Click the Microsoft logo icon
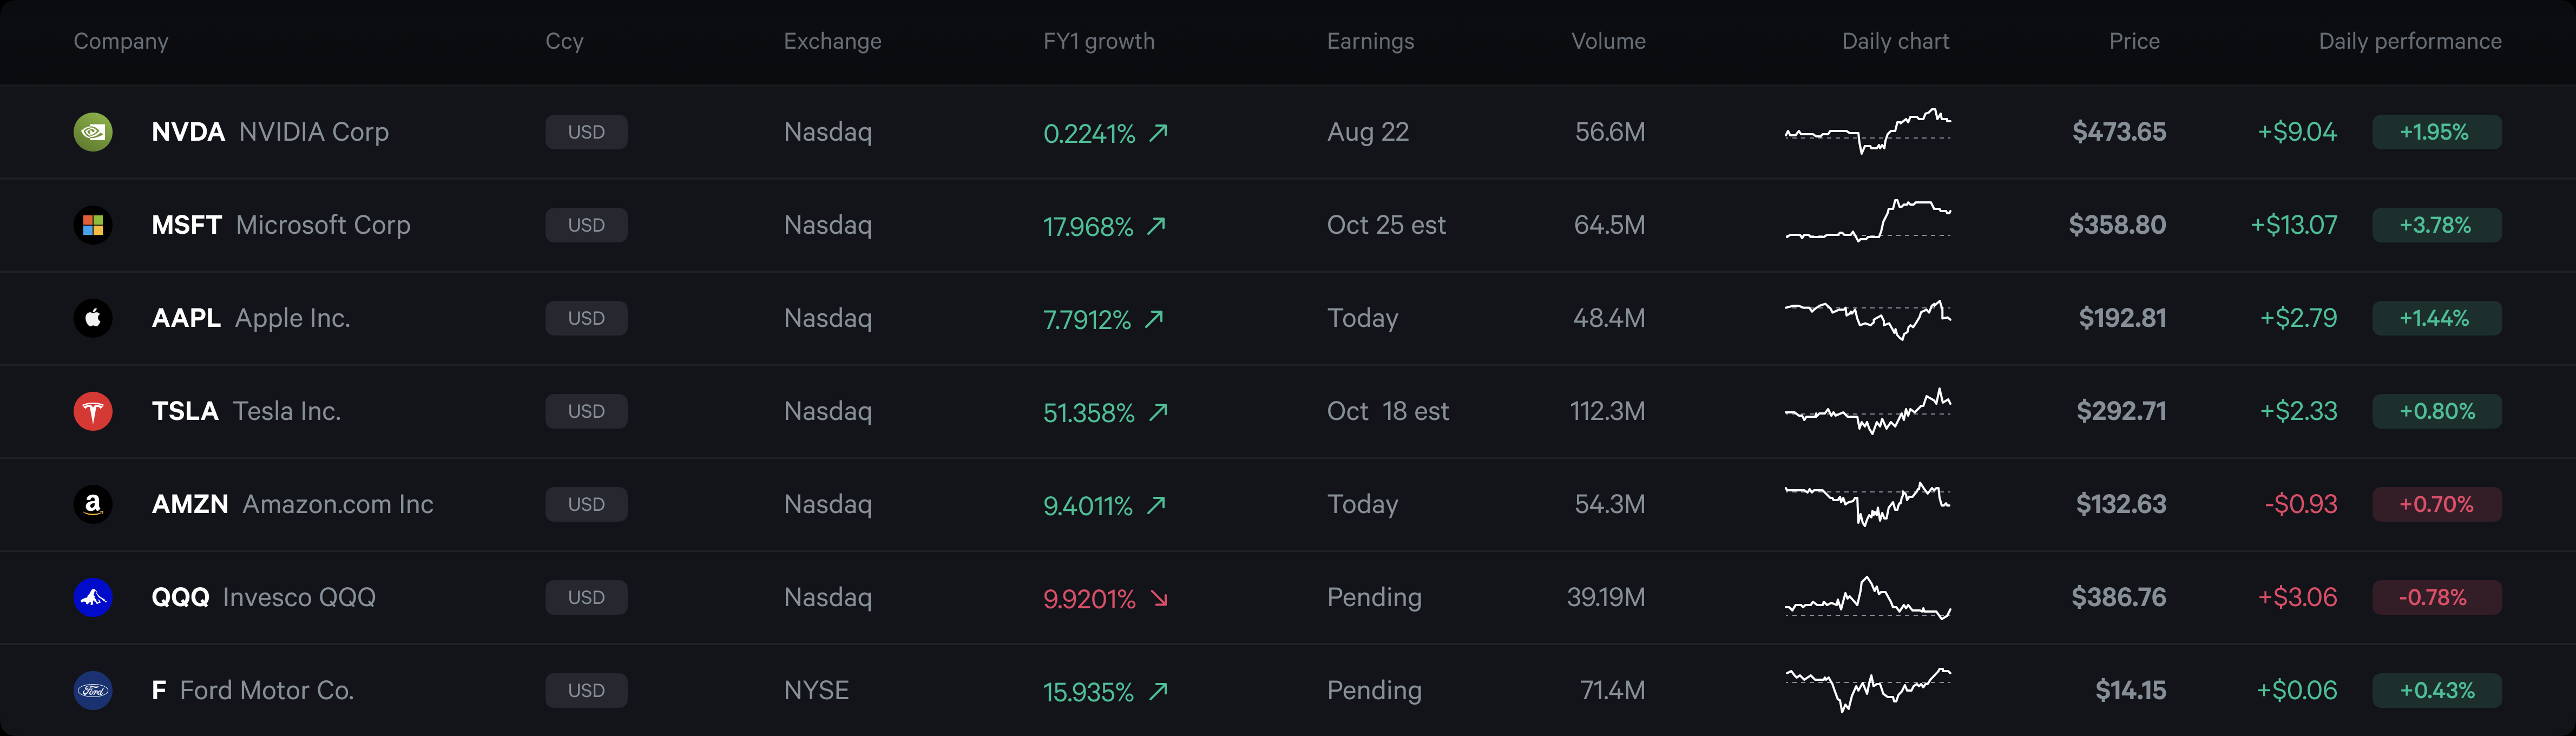 click(x=93, y=225)
